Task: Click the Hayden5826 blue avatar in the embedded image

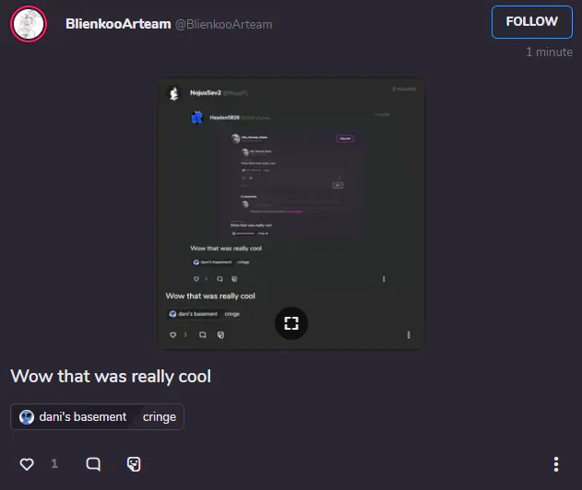Action: coord(197,118)
